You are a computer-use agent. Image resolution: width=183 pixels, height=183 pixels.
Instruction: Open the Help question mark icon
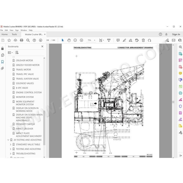[x=161, y=34]
